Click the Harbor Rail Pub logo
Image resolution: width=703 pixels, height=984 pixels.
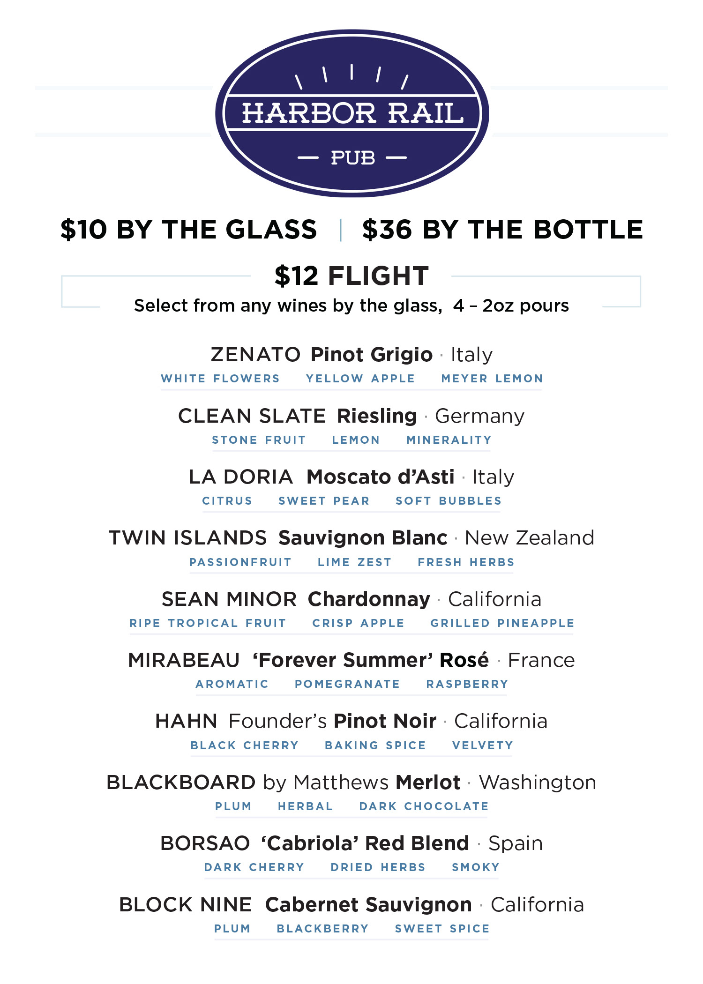(351, 113)
